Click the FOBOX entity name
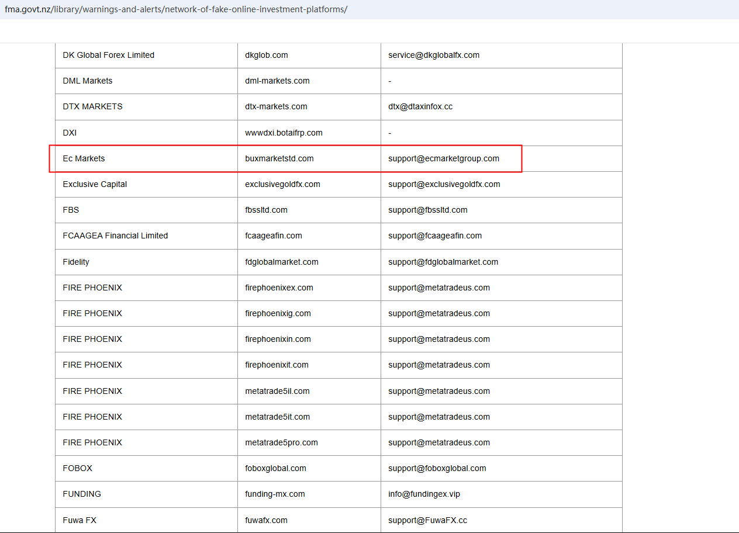 [78, 468]
